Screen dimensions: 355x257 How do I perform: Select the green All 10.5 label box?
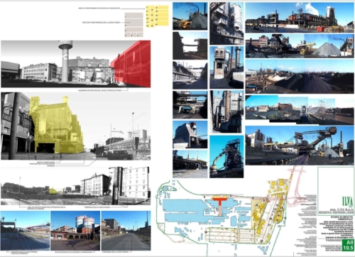[348, 245]
